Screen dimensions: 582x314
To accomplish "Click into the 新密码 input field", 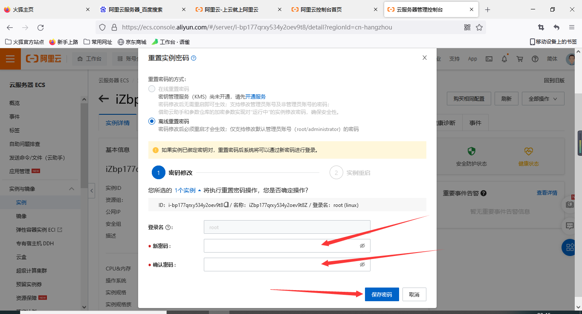I will click(287, 246).
